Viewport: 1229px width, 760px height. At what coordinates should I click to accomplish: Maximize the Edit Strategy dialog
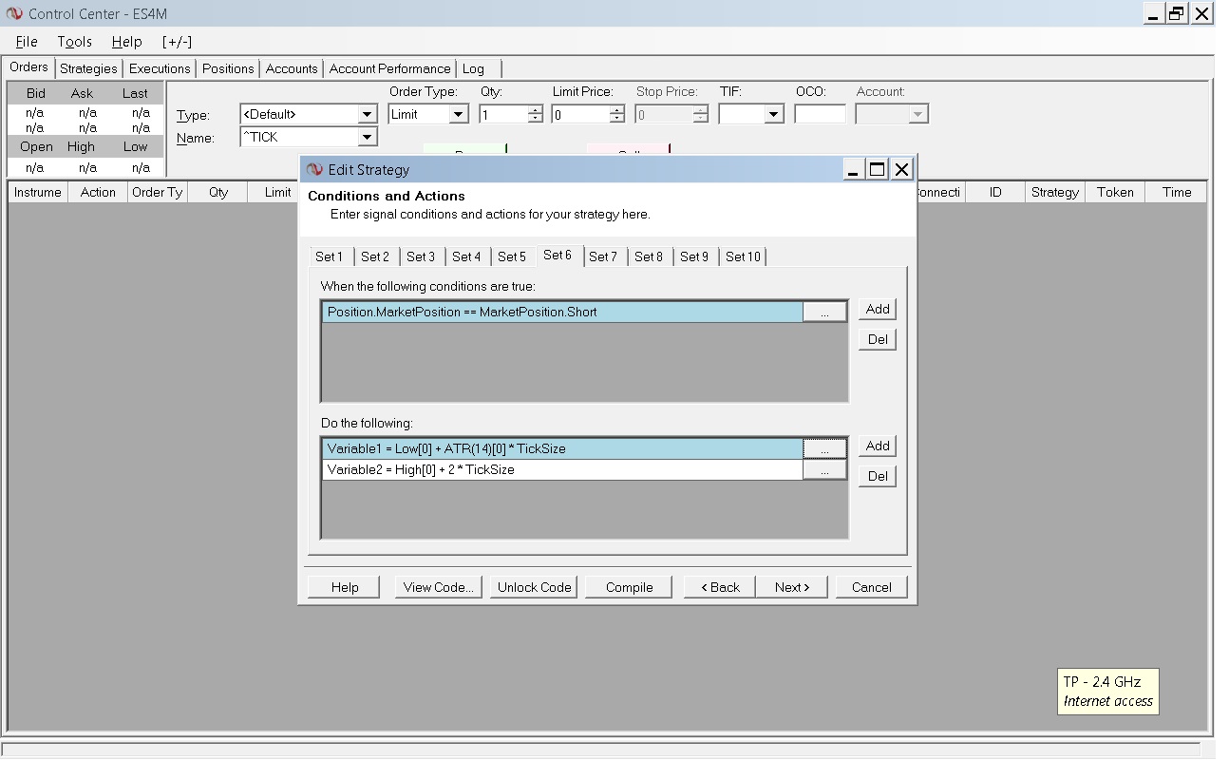point(878,169)
